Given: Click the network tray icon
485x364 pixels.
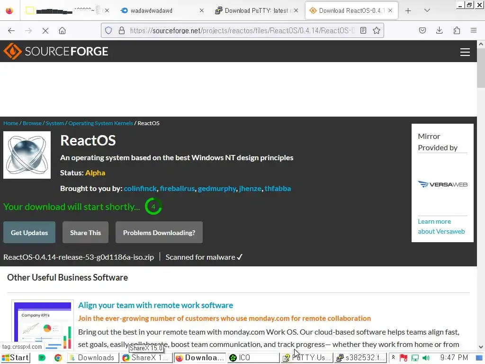Looking at the screenshot, I should pos(415,358).
